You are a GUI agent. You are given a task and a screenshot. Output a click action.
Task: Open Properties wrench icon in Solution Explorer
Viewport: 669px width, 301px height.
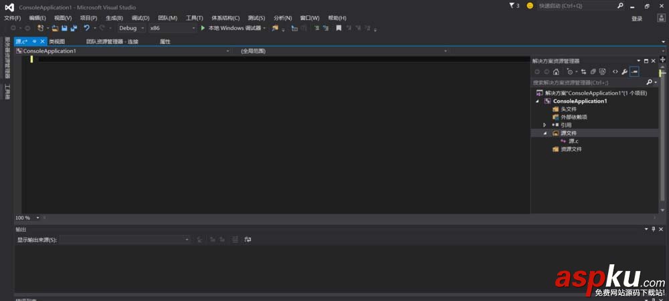pyautogui.click(x=624, y=71)
